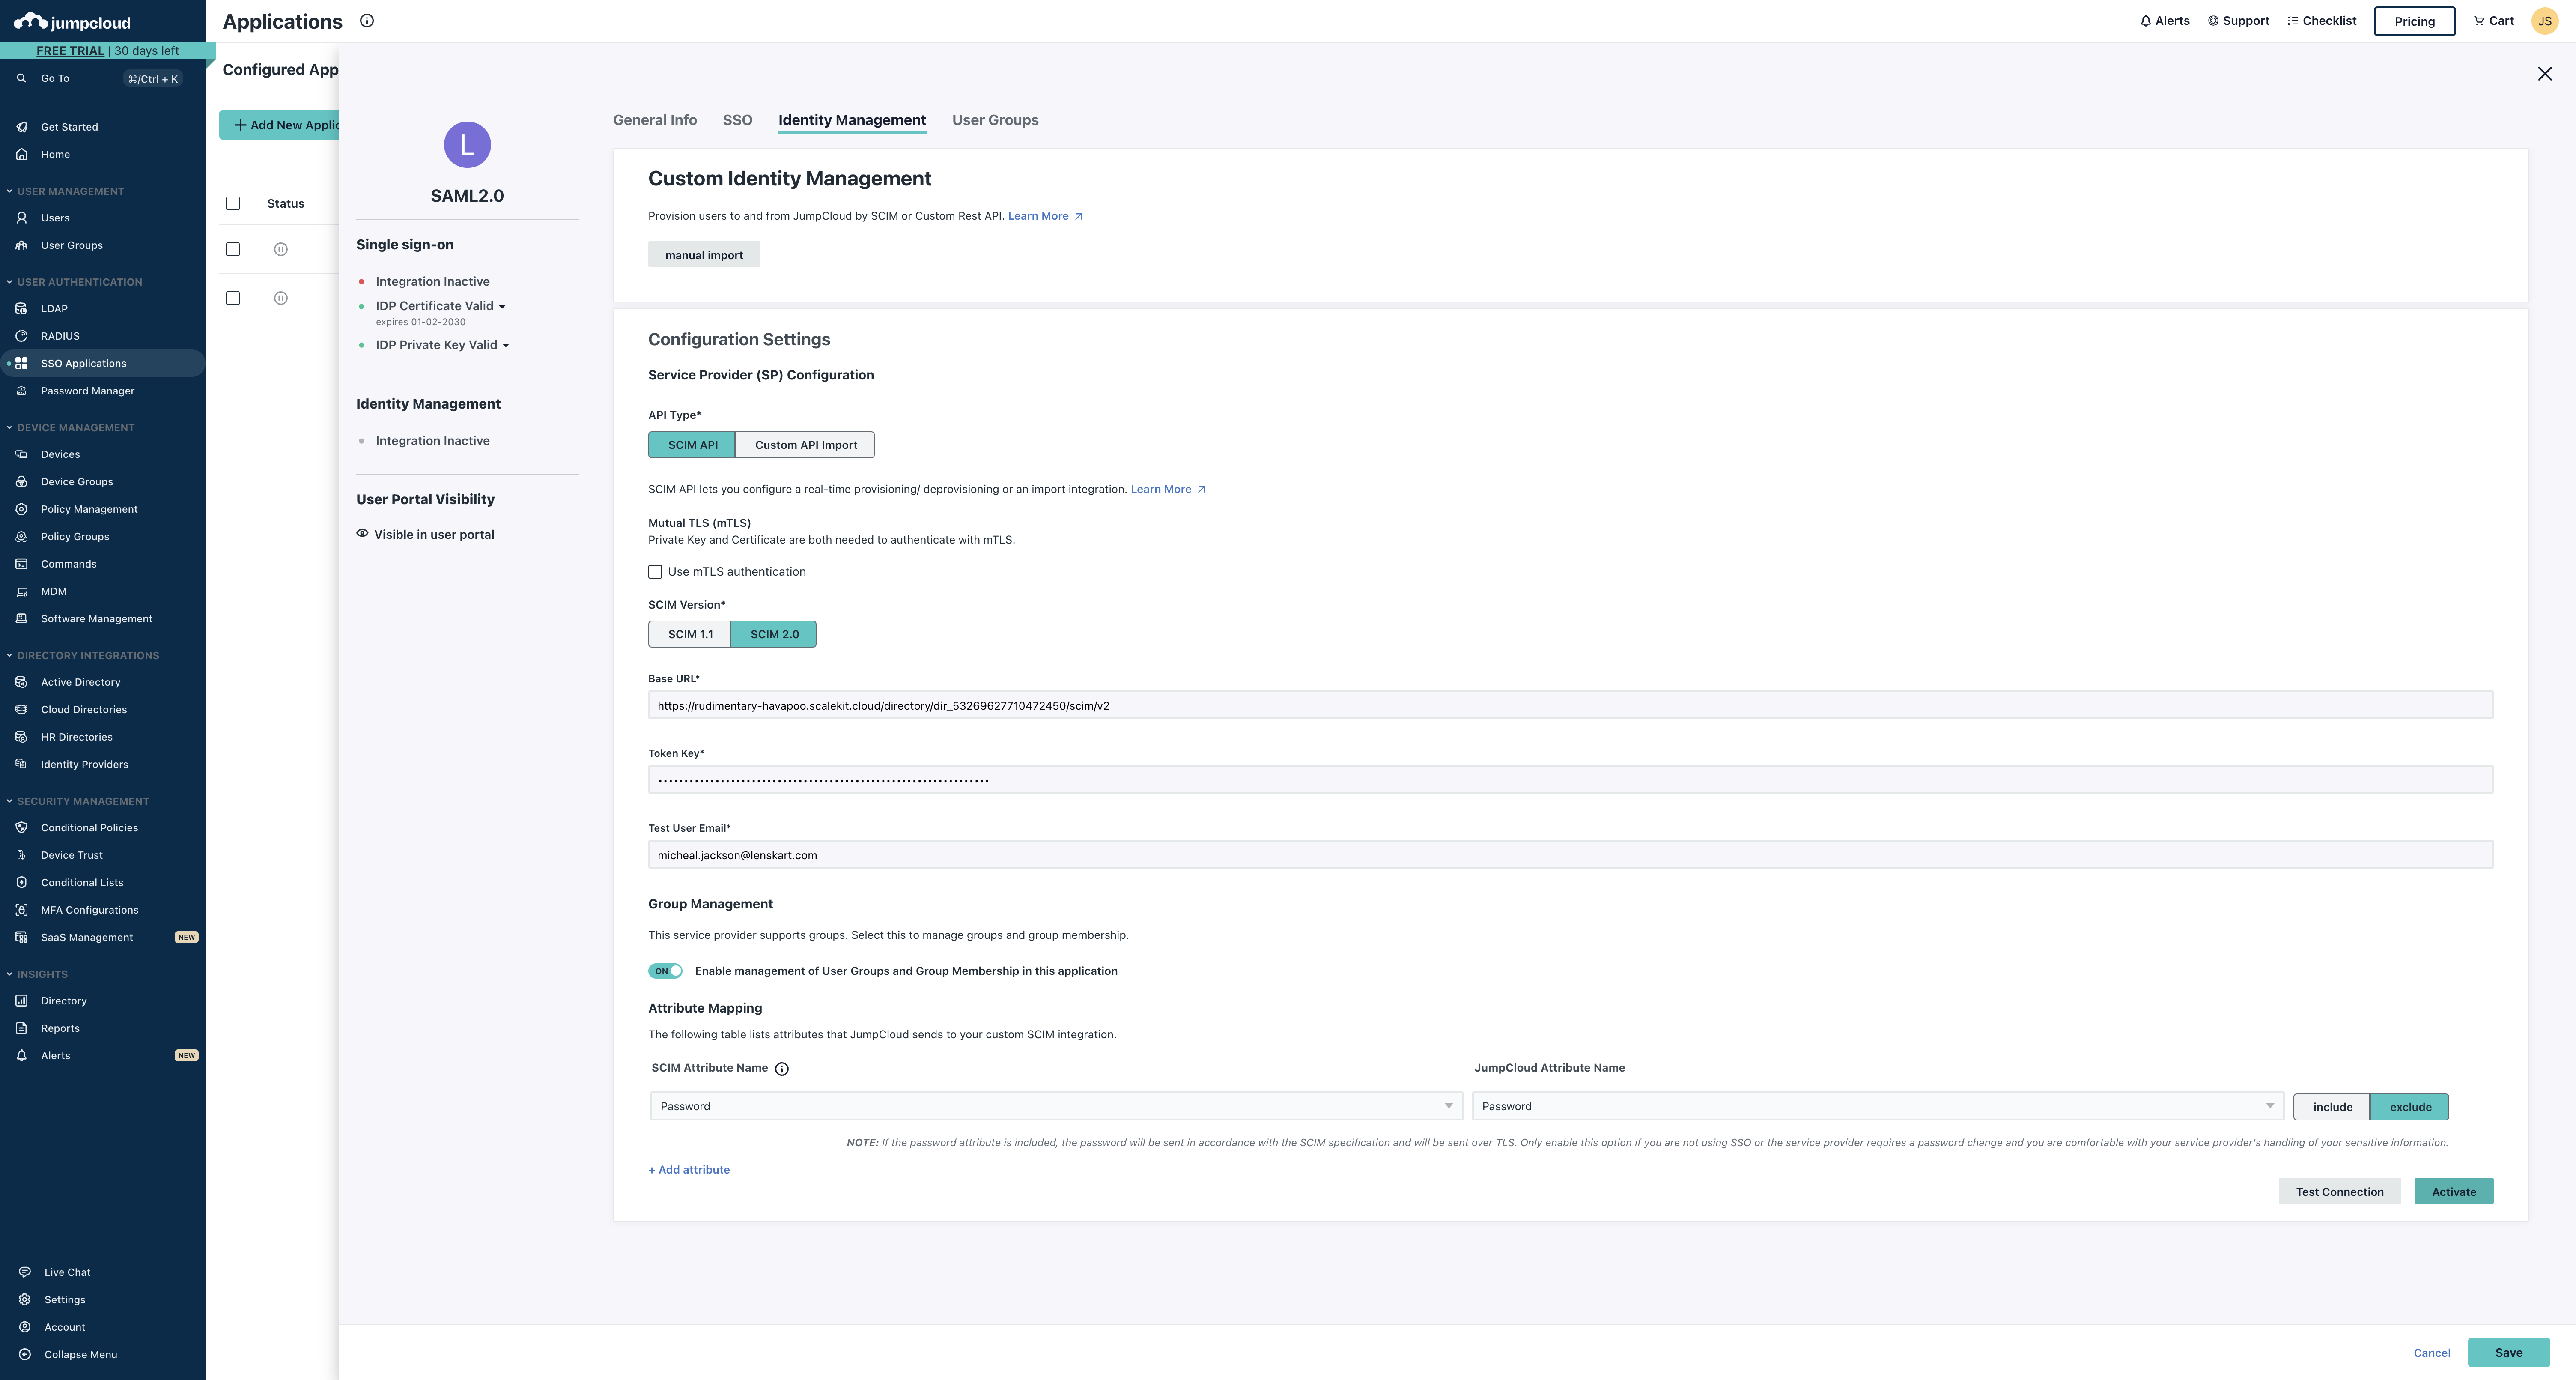The height and width of the screenshot is (1380, 2576).
Task: Expand the IDP Certificate Valid dropdown
Action: (502, 307)
